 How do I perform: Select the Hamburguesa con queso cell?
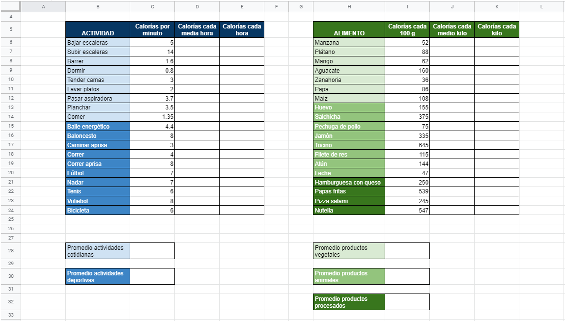click(349, 183)
